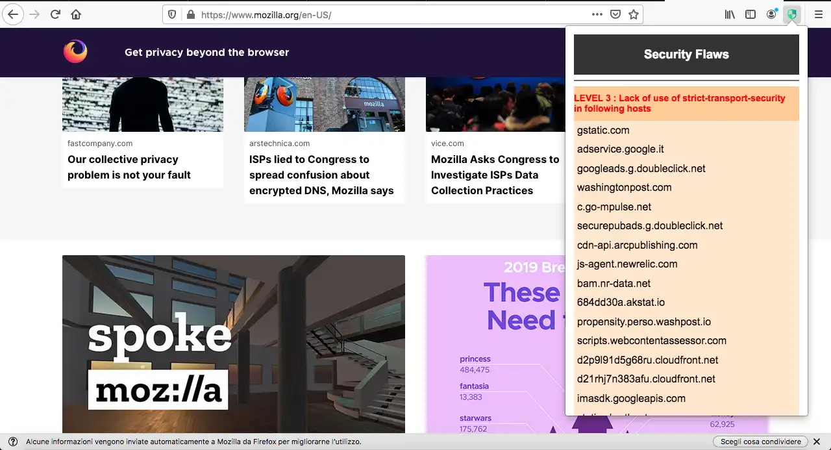Click the arstechnica.com source label
Screen dimensions: 831x450
[x=279, y=144]
